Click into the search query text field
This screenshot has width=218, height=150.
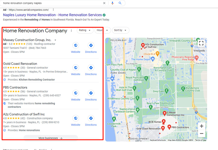tap(52, 3)
